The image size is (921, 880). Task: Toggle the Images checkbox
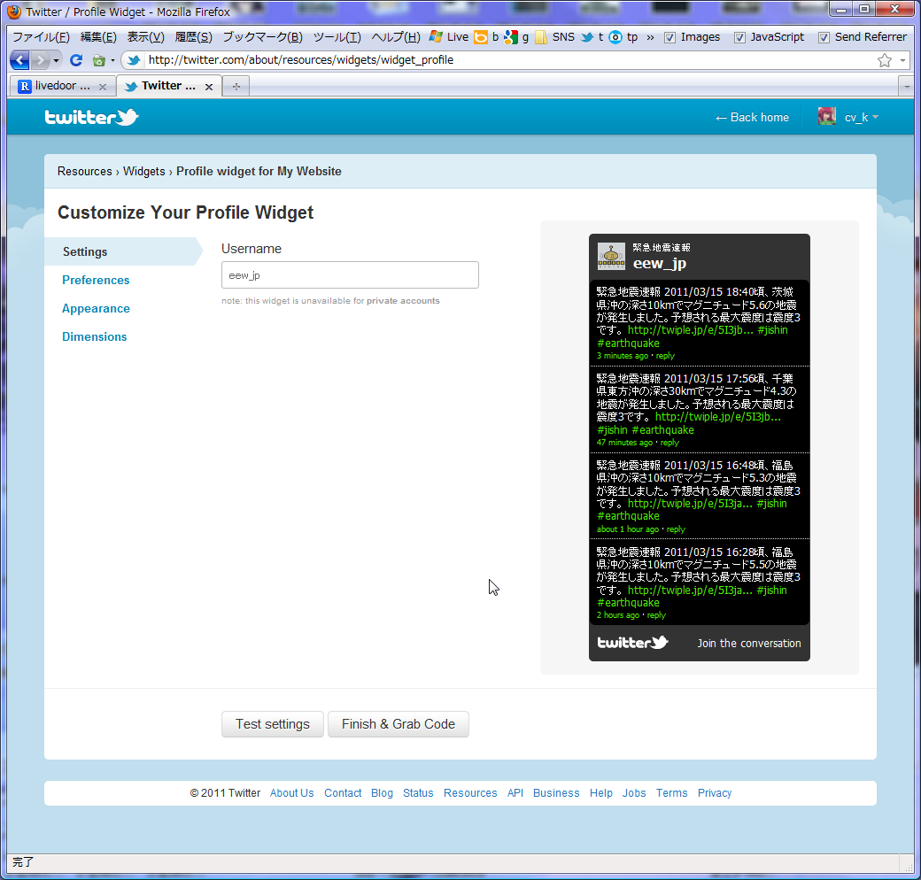669,37
